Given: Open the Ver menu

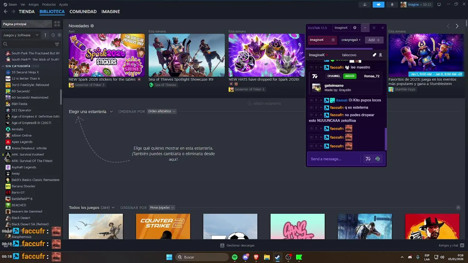Looking at the screenshot, I should 23,4.
